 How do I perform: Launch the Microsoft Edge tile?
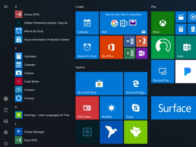[135, 84]
